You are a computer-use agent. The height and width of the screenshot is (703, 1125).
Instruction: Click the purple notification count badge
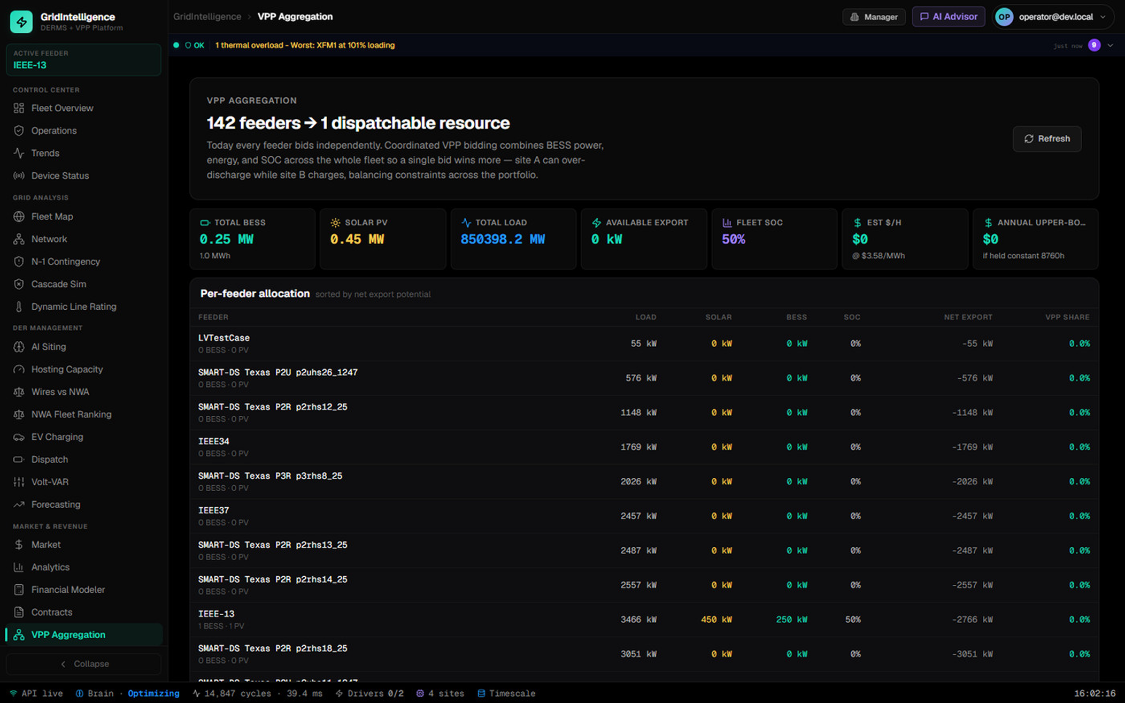[x=1094, y=45]
